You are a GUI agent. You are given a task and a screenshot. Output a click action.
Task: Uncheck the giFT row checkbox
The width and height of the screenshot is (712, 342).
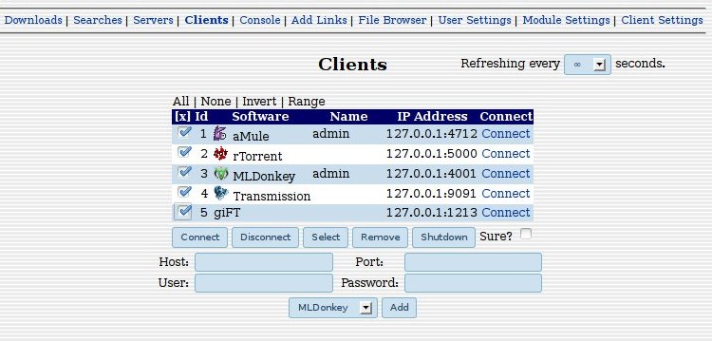tap(183, 212)
